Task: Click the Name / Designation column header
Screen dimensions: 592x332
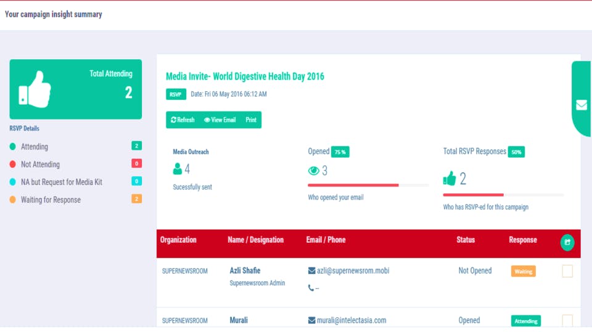Action: [x=255, y=240]
